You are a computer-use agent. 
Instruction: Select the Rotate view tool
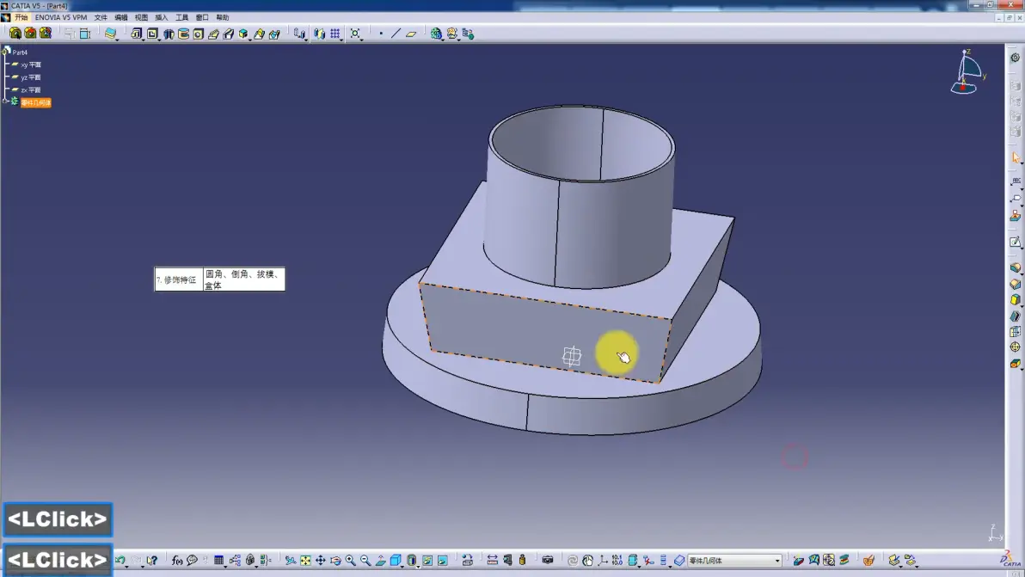[335, 560]
